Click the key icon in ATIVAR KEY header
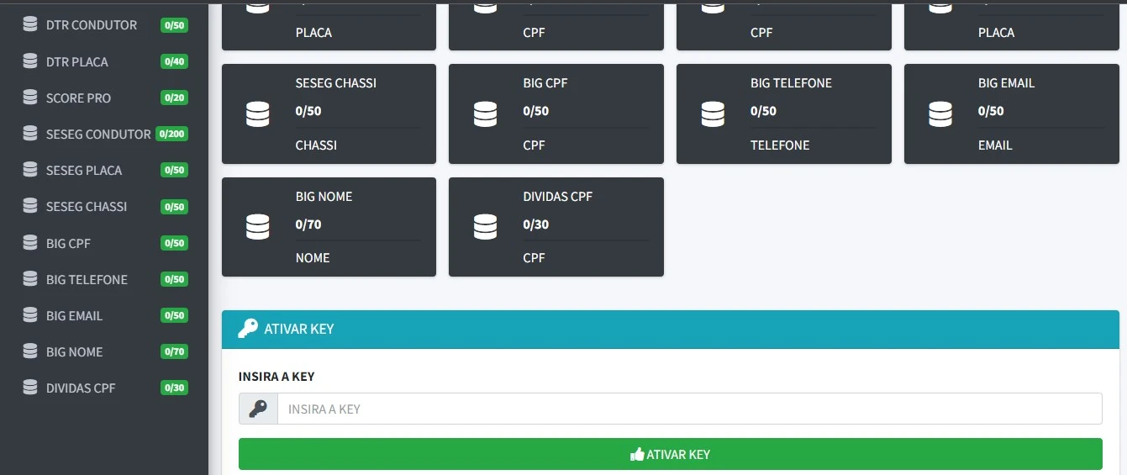The image size is (1127, 475). click(248, 329)
